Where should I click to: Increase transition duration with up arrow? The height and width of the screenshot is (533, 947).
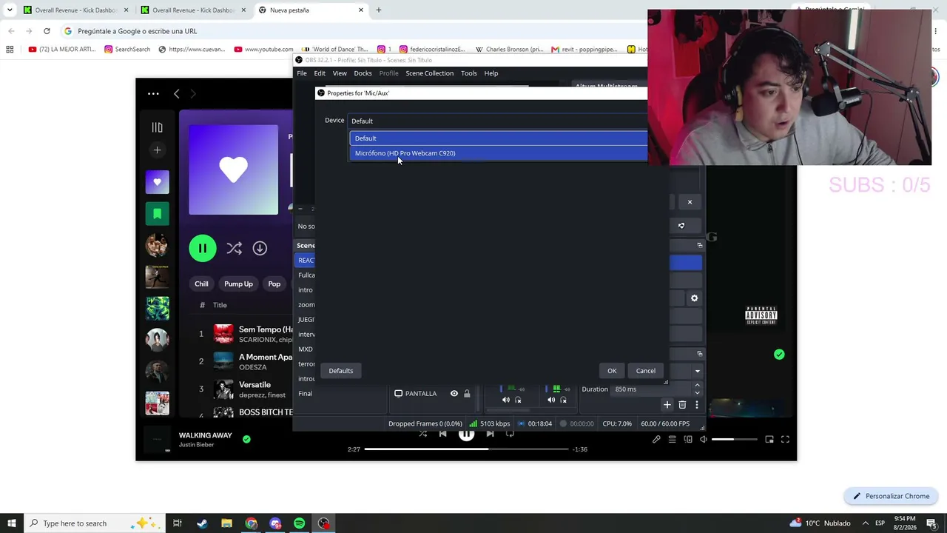[x=697, y=386]
